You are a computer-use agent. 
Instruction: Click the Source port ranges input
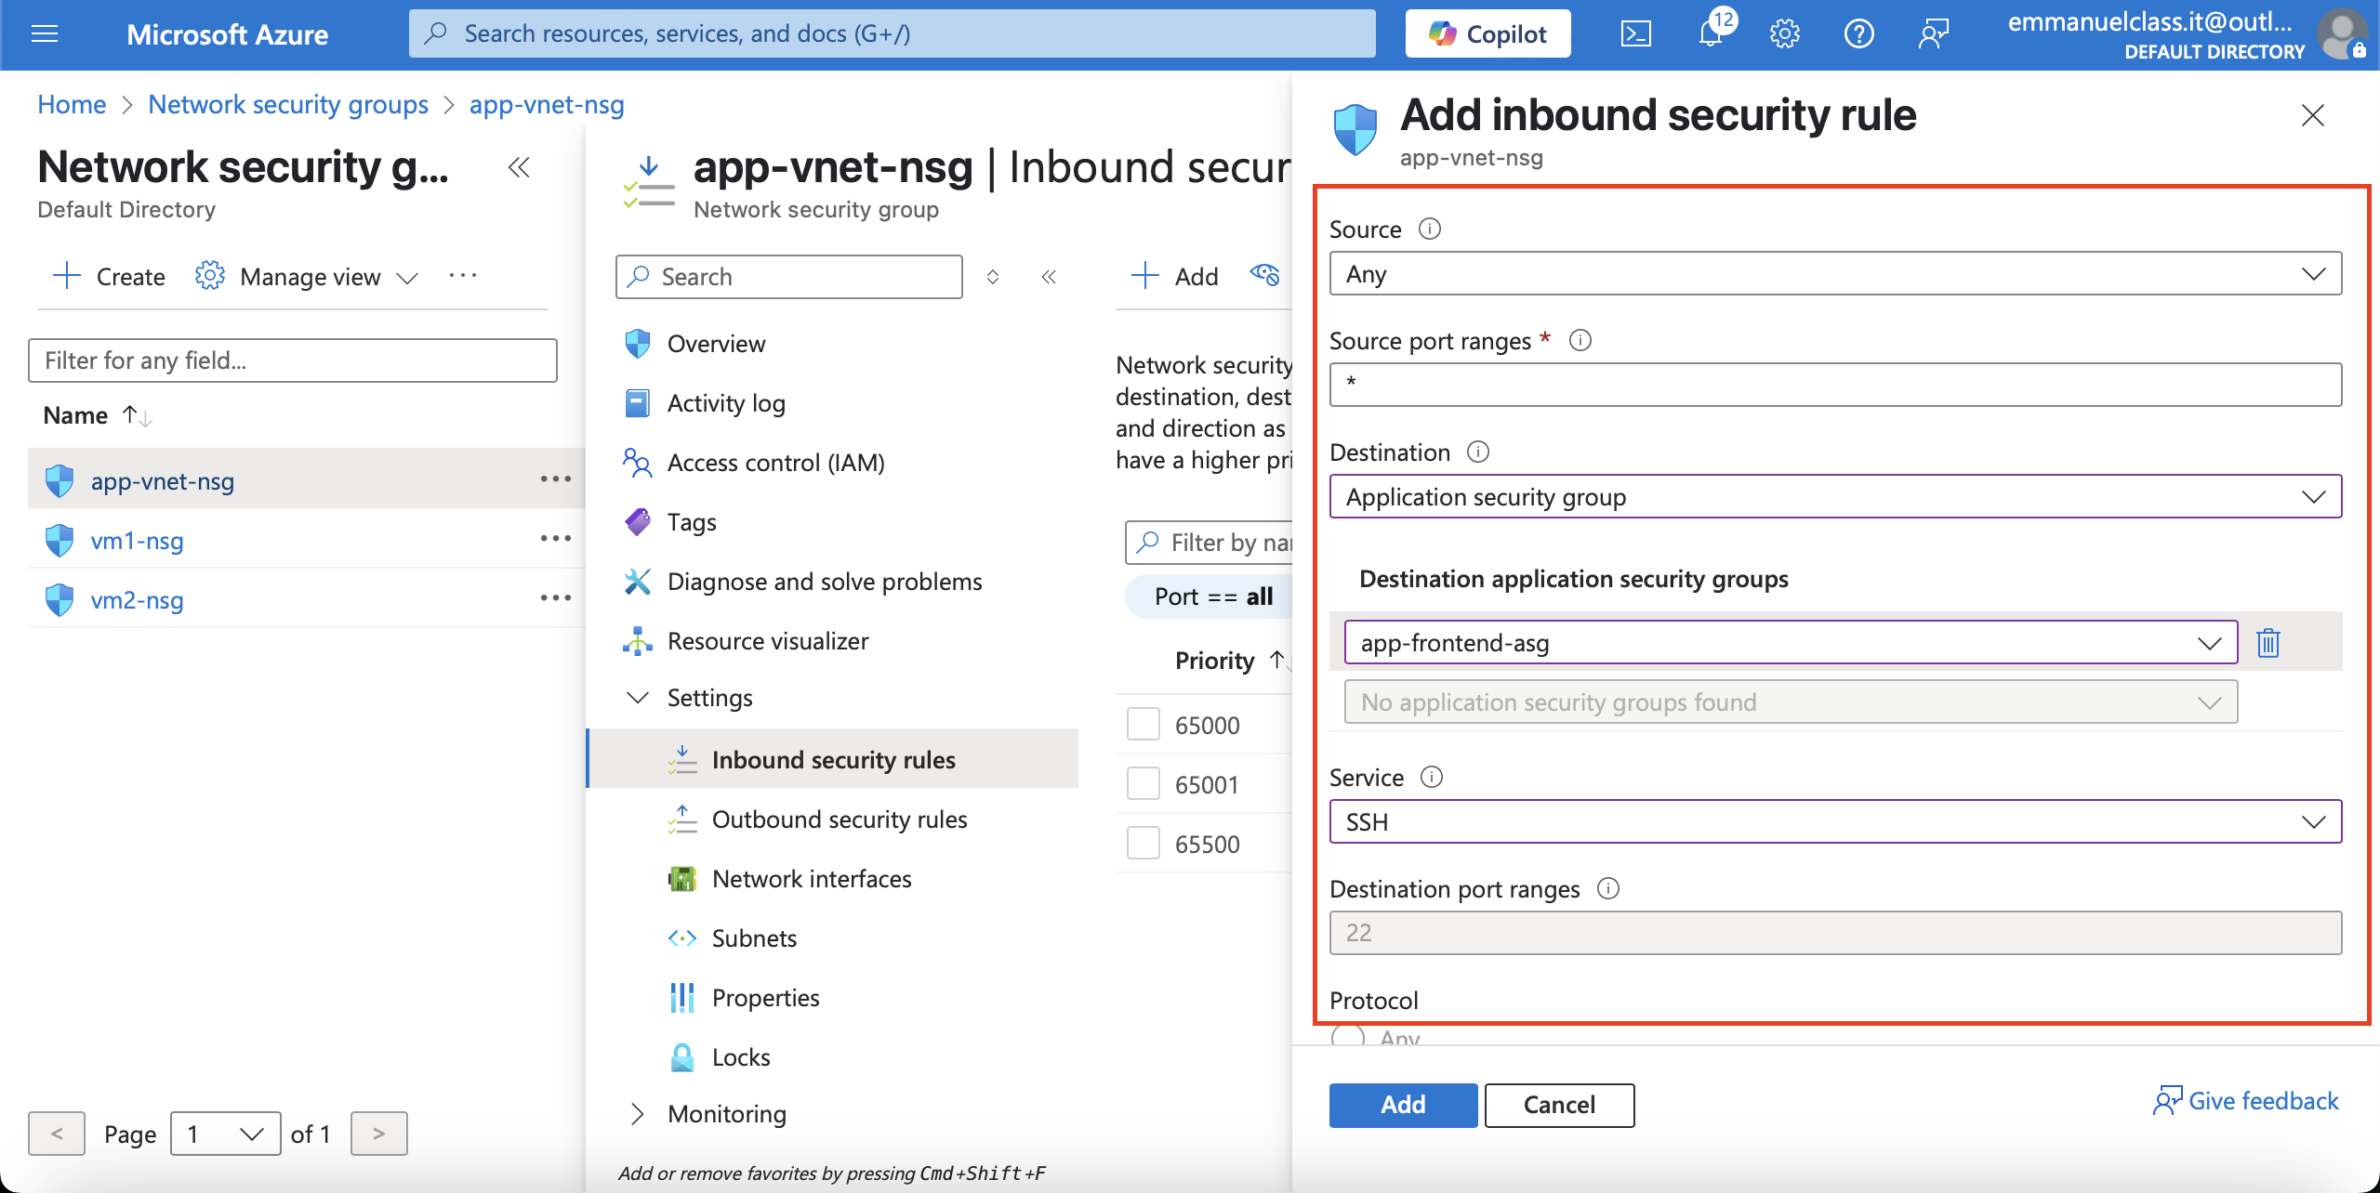click(x=1835, y=384)
